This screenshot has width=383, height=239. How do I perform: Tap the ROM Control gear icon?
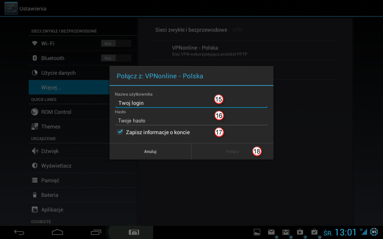point(35,112)
